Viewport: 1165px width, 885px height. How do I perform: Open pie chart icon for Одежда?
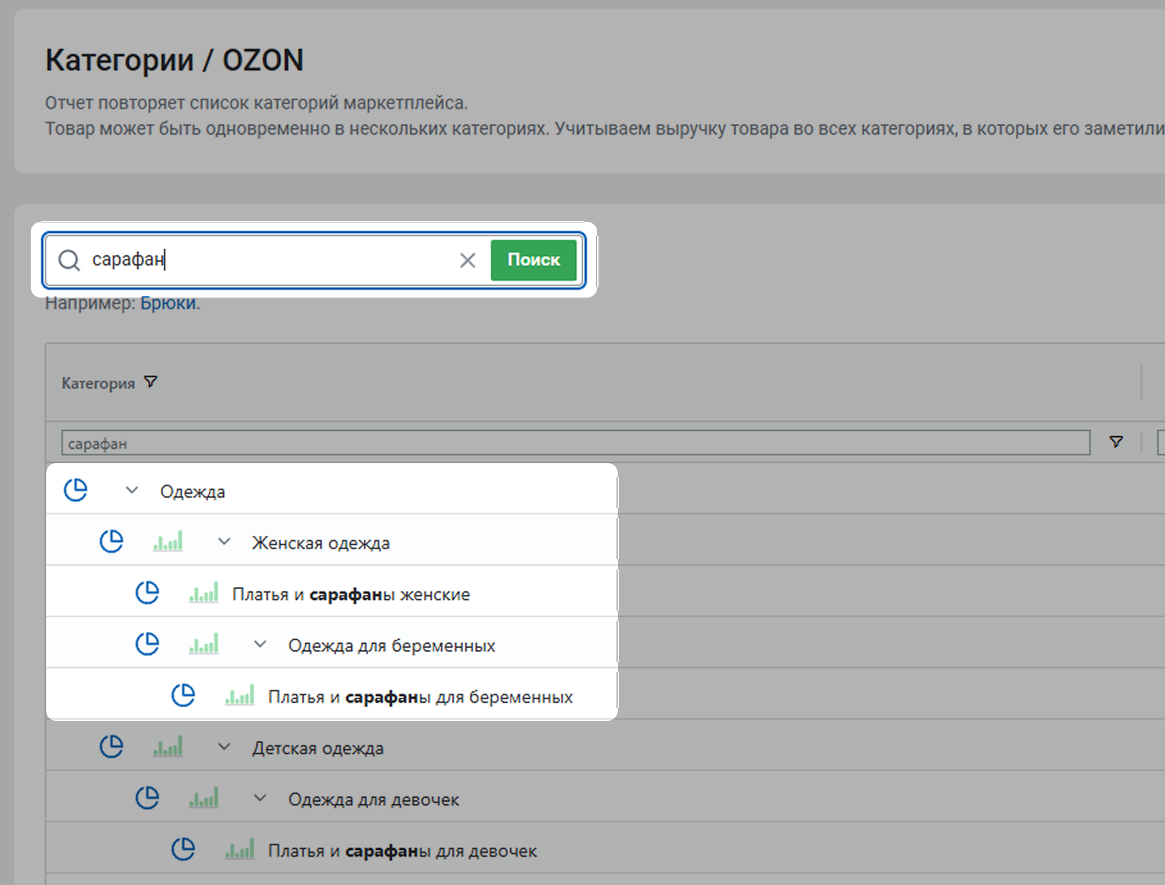coord(76,491)
